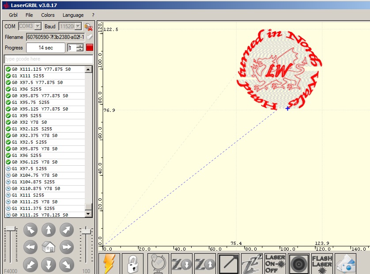The width and height of the screenshot is (370, 274).
Task: Click the diagonal arrow frame button
Action: tap(228, 263)
